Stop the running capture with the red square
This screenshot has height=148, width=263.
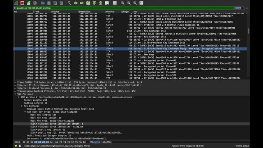pos(22,3)
